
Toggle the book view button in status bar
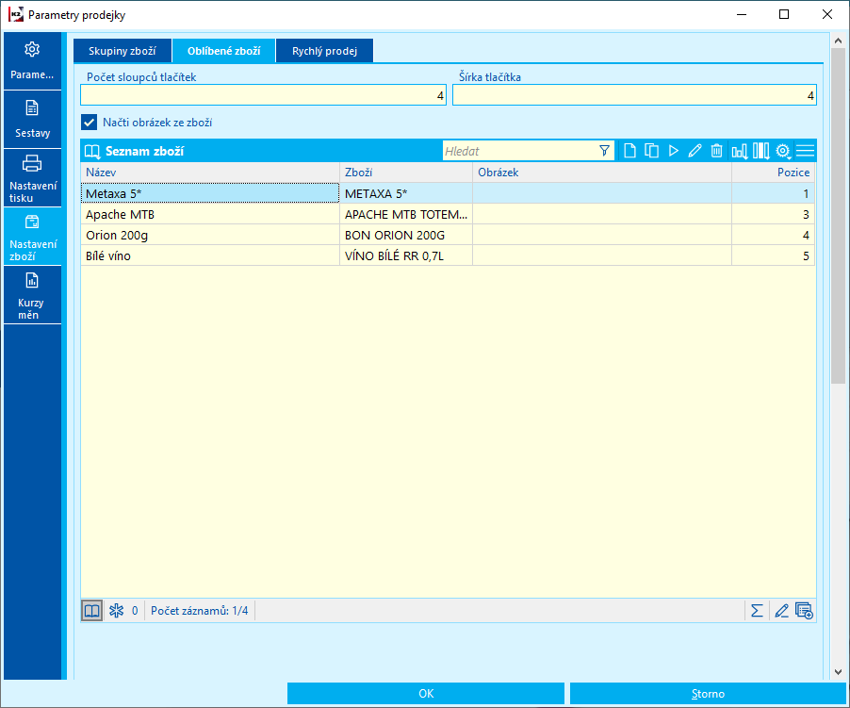pyautogui.click(x=92, y=611)
